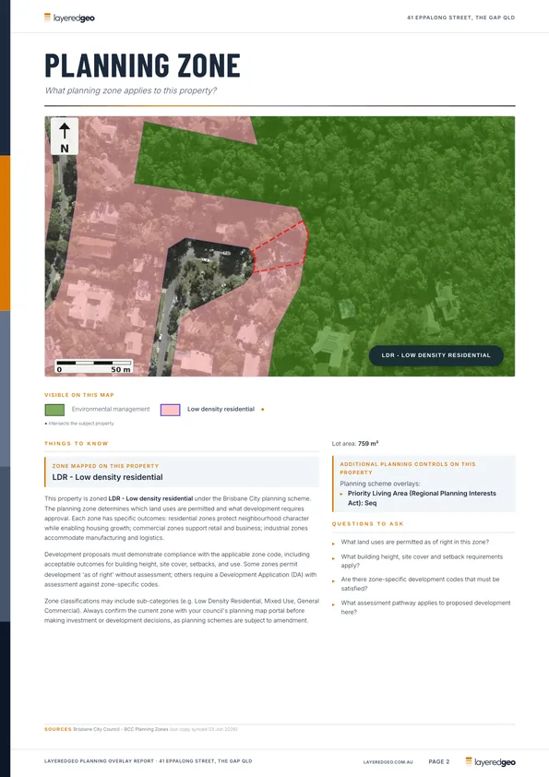Click the ZONE MAPPED ON THIS PROPERTY label
The width and height of the screenshot is (549, 777).
[x=105, y=466]
